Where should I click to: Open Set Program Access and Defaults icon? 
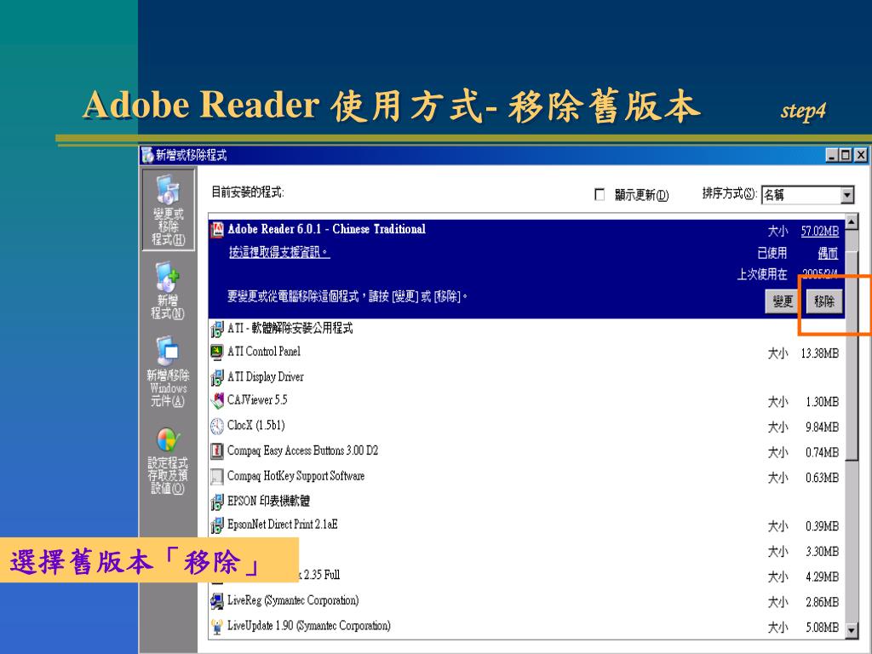pos(168,460)
